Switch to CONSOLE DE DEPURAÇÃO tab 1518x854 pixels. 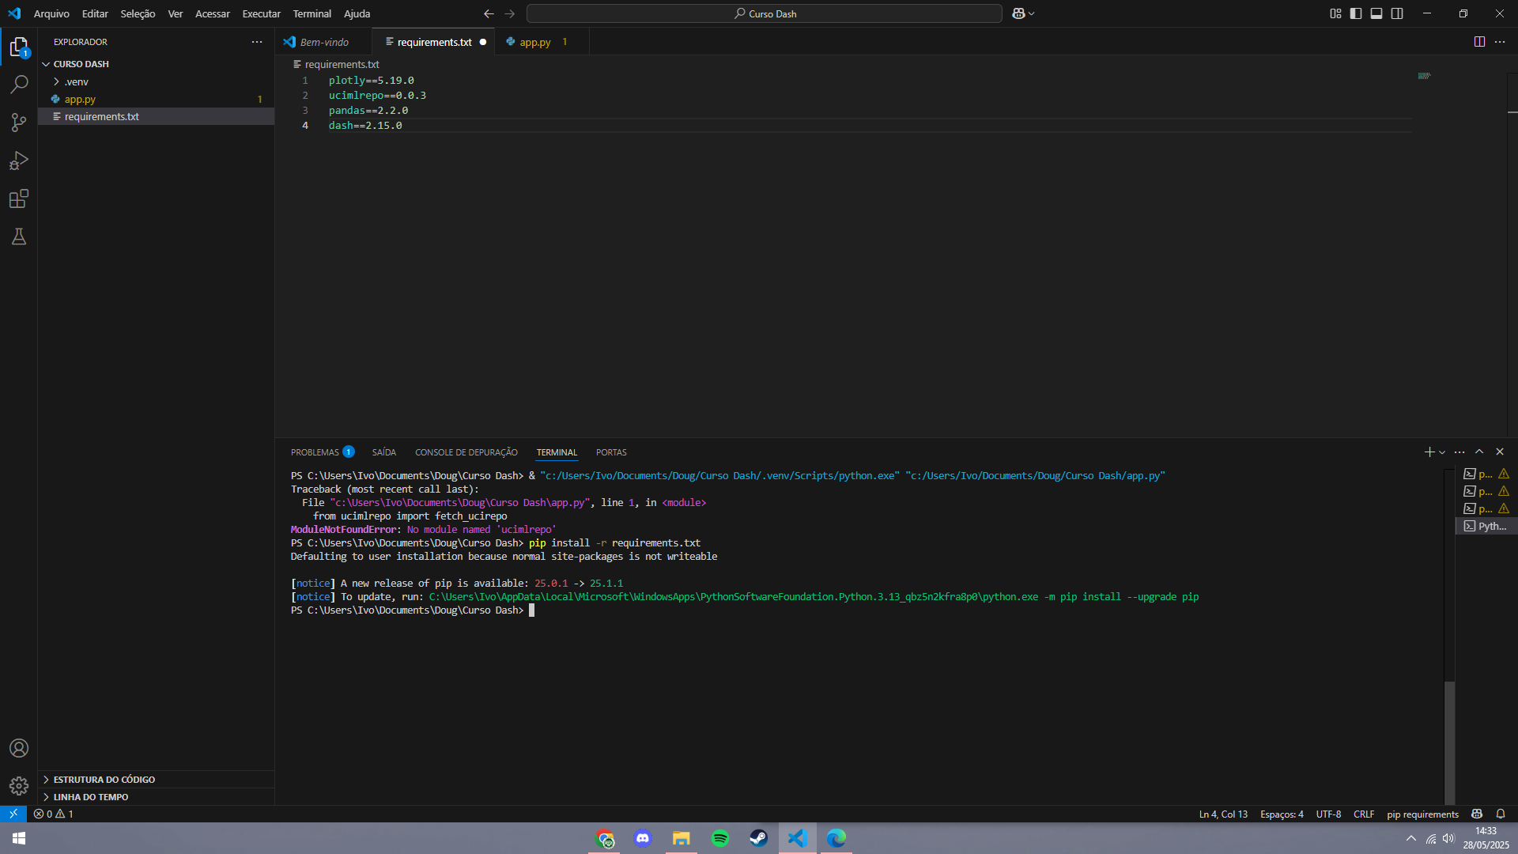tap(466, 452)
